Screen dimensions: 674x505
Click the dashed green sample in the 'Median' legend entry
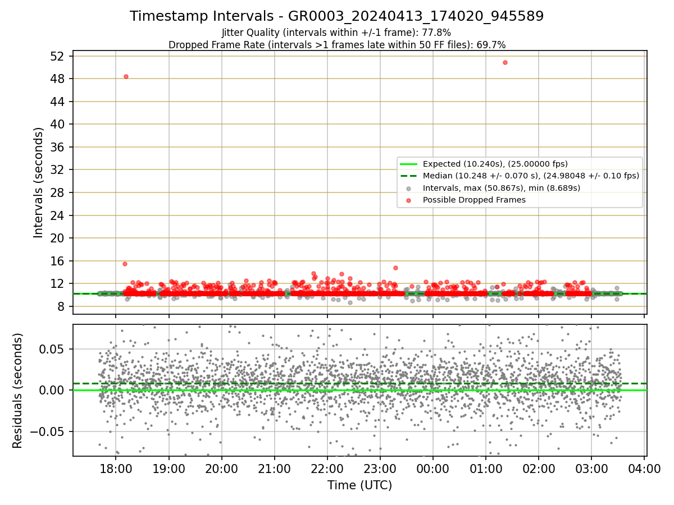pyautogui.click(x=409, y=176)
